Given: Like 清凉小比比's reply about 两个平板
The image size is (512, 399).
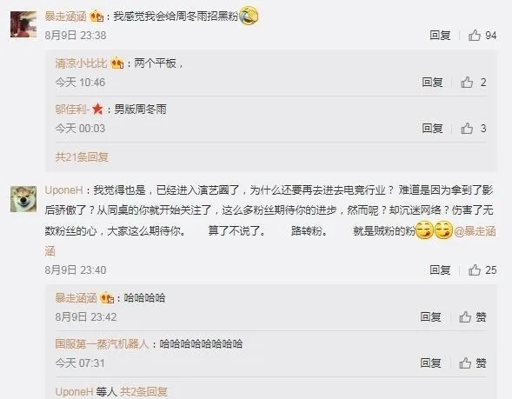Looking at the screenshot, I should pos(473,83).
